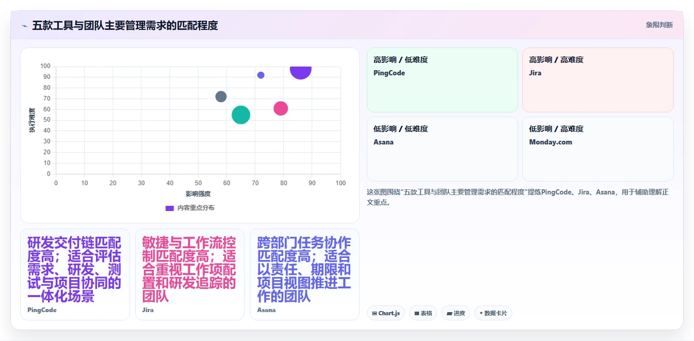This screenshot has width=694, height=341.
Task: Select the Chart.js tag chip
Action: point(386,313)
